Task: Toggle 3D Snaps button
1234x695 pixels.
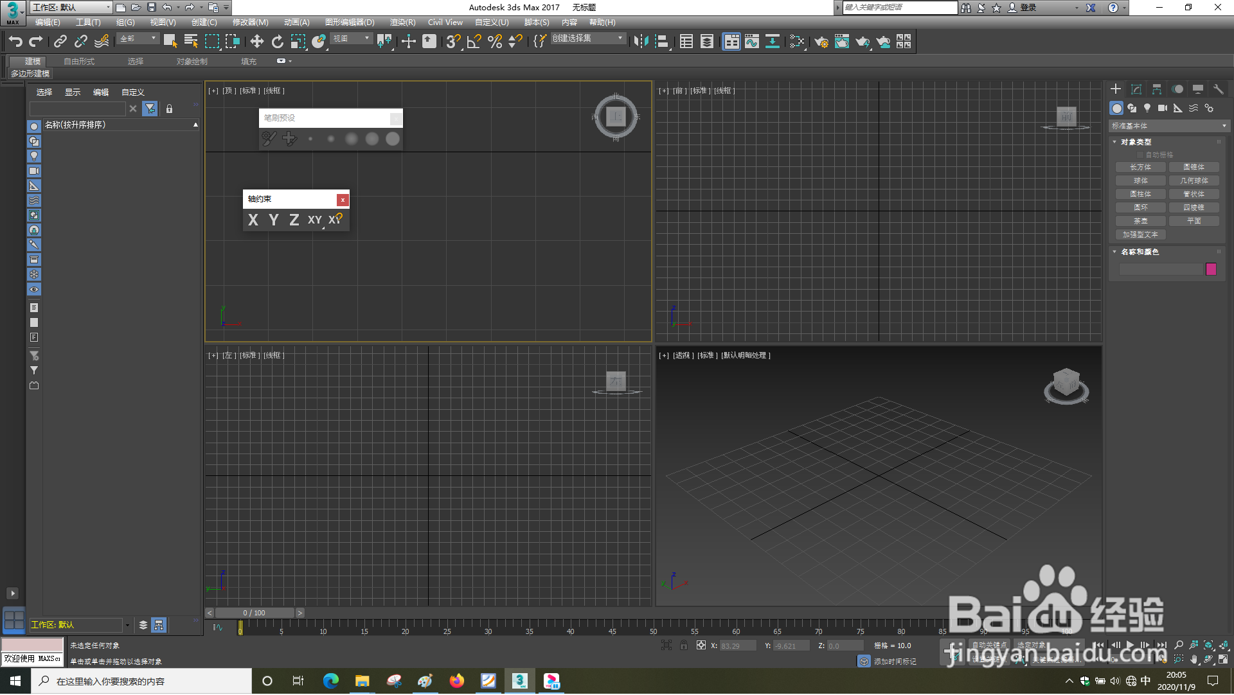Action: tap(453, 42)
